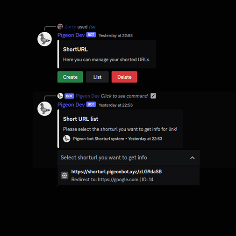Click the BOT badge in the reply line
The width and height of the screenshot is (236, 236).
click(69, 96)
